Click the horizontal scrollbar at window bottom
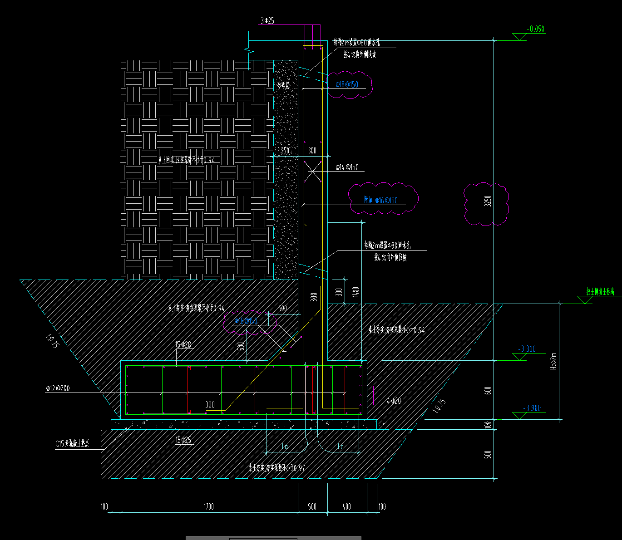This screenshot has width=622, height=540. coord(273,538)
